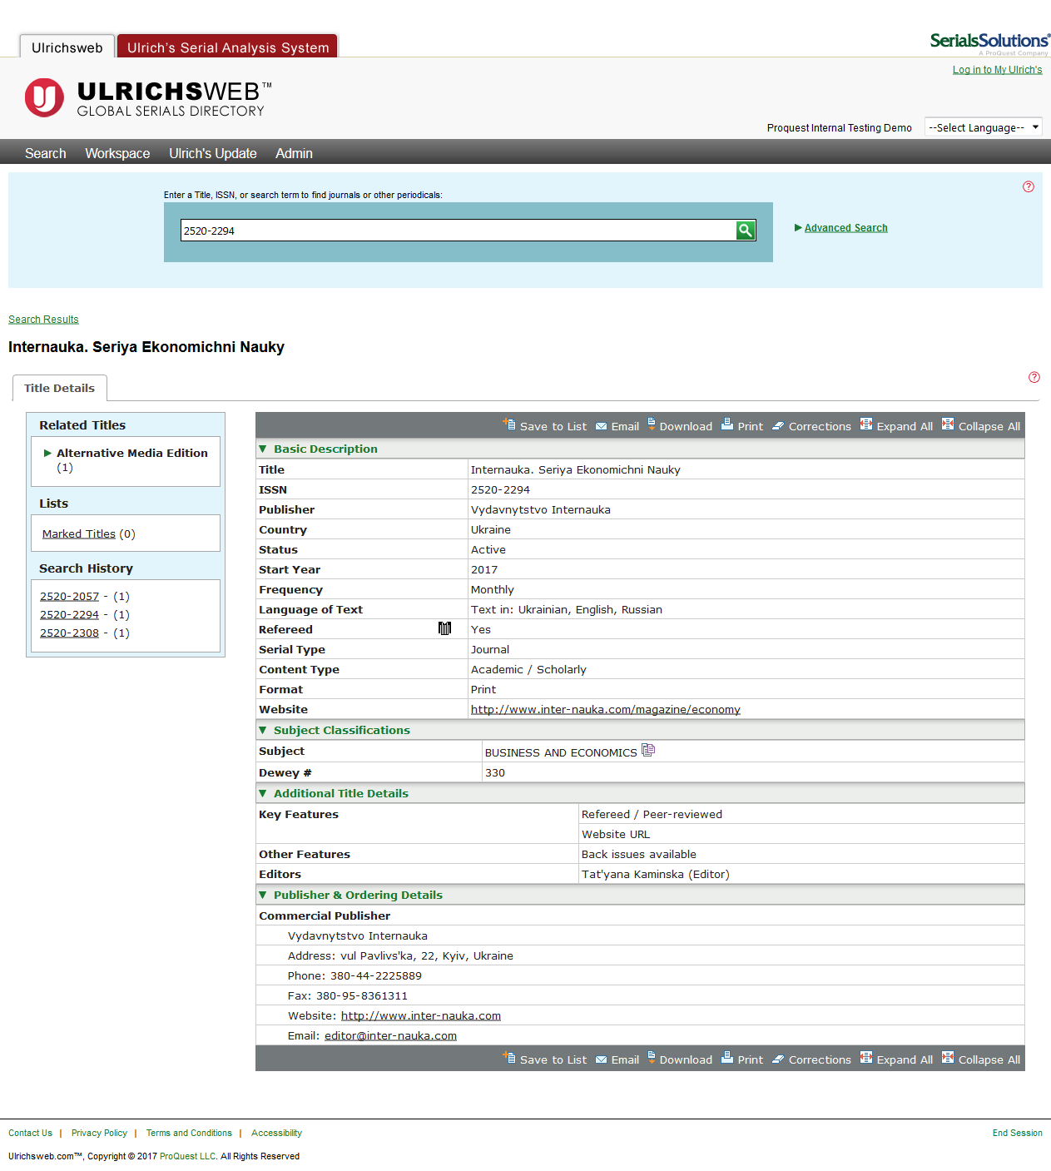Image resolution: width=1051 pixels, height=1171 pixels.
Task: Click the copy icon beside BUSINESS AND ECONOMICS
Action: tap(648, 750)
